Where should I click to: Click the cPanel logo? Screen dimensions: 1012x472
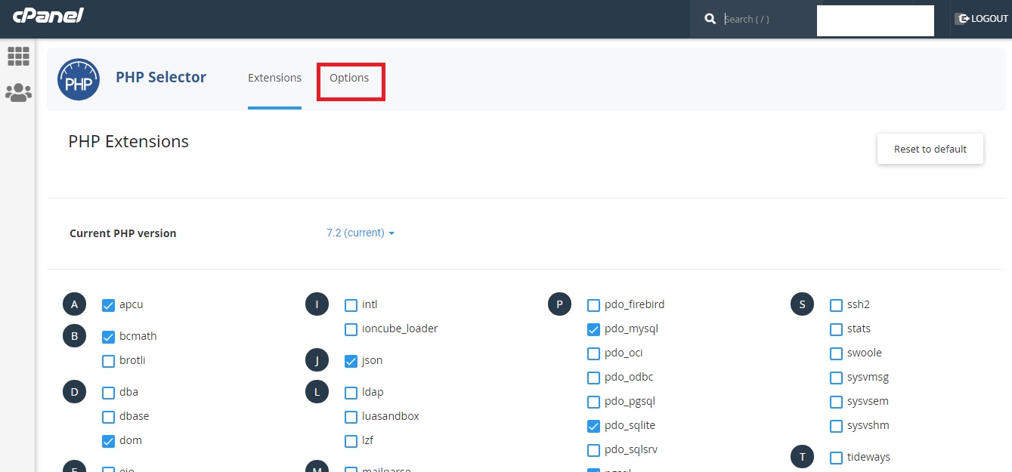(48, 16)
